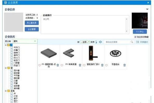Click the 企业简介 scroll up arrow
The height and width of the screenshot is (103, 154).
(x=126, y=19)
